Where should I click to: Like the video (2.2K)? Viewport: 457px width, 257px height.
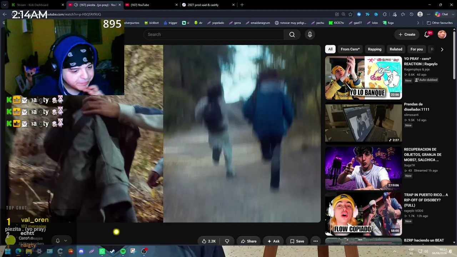[x=209, y=241]
